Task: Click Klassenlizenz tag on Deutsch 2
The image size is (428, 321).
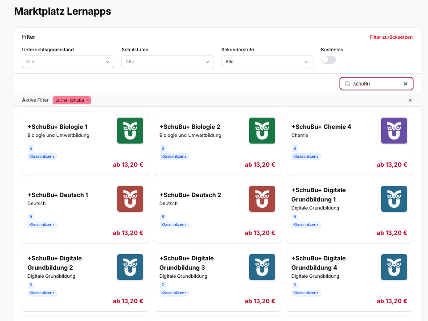Action: click(174, 225)
